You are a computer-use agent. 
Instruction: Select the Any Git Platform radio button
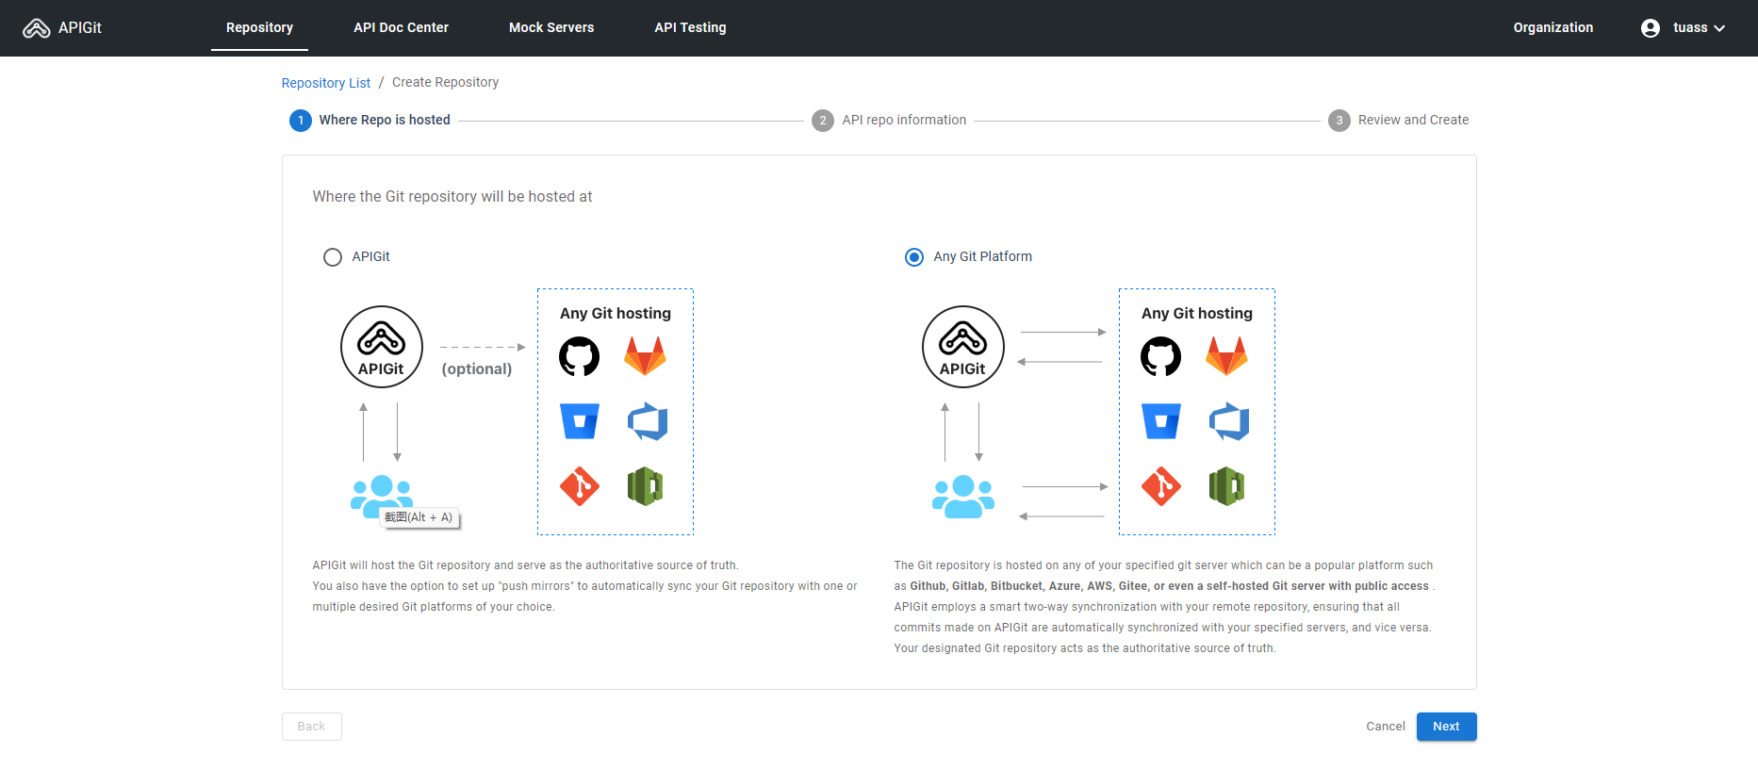coord(914,257)
